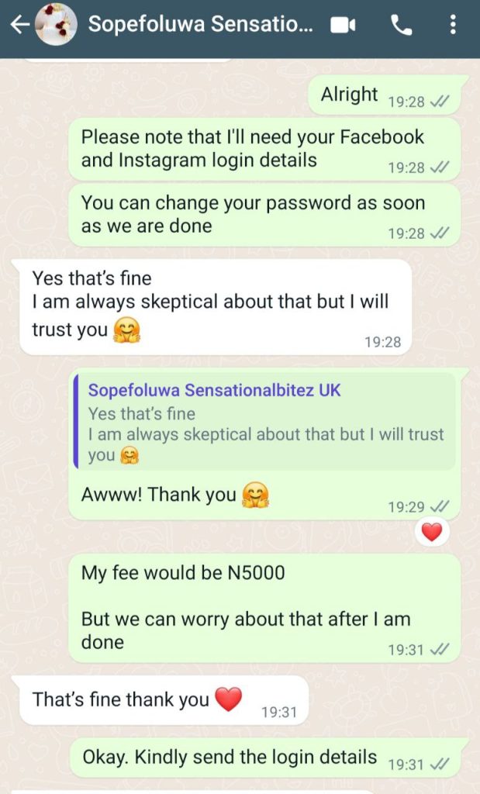
Task: Tap hugging emoji after 'Awww! Thank you'
Action: [x=255, y=495]
